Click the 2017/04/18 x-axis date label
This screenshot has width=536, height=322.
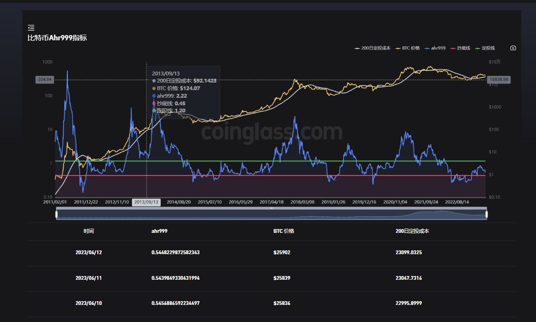point(271,202)
